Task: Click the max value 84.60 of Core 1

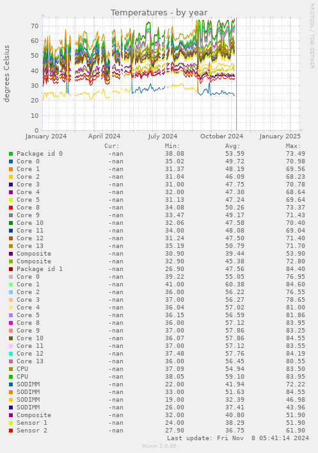Action: [296, 284]
